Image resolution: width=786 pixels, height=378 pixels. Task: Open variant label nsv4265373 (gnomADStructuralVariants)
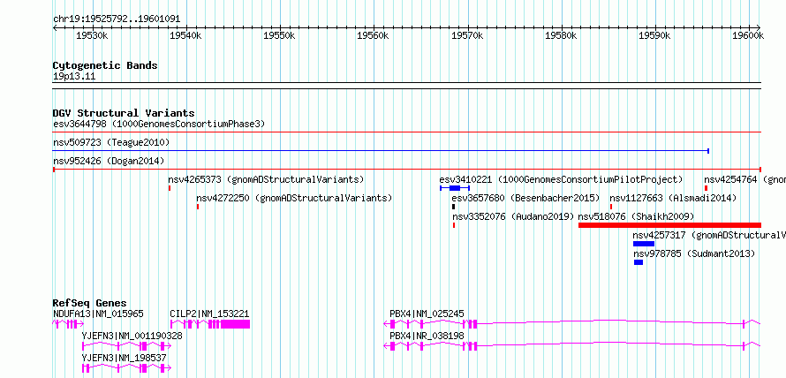pos(266,179)
